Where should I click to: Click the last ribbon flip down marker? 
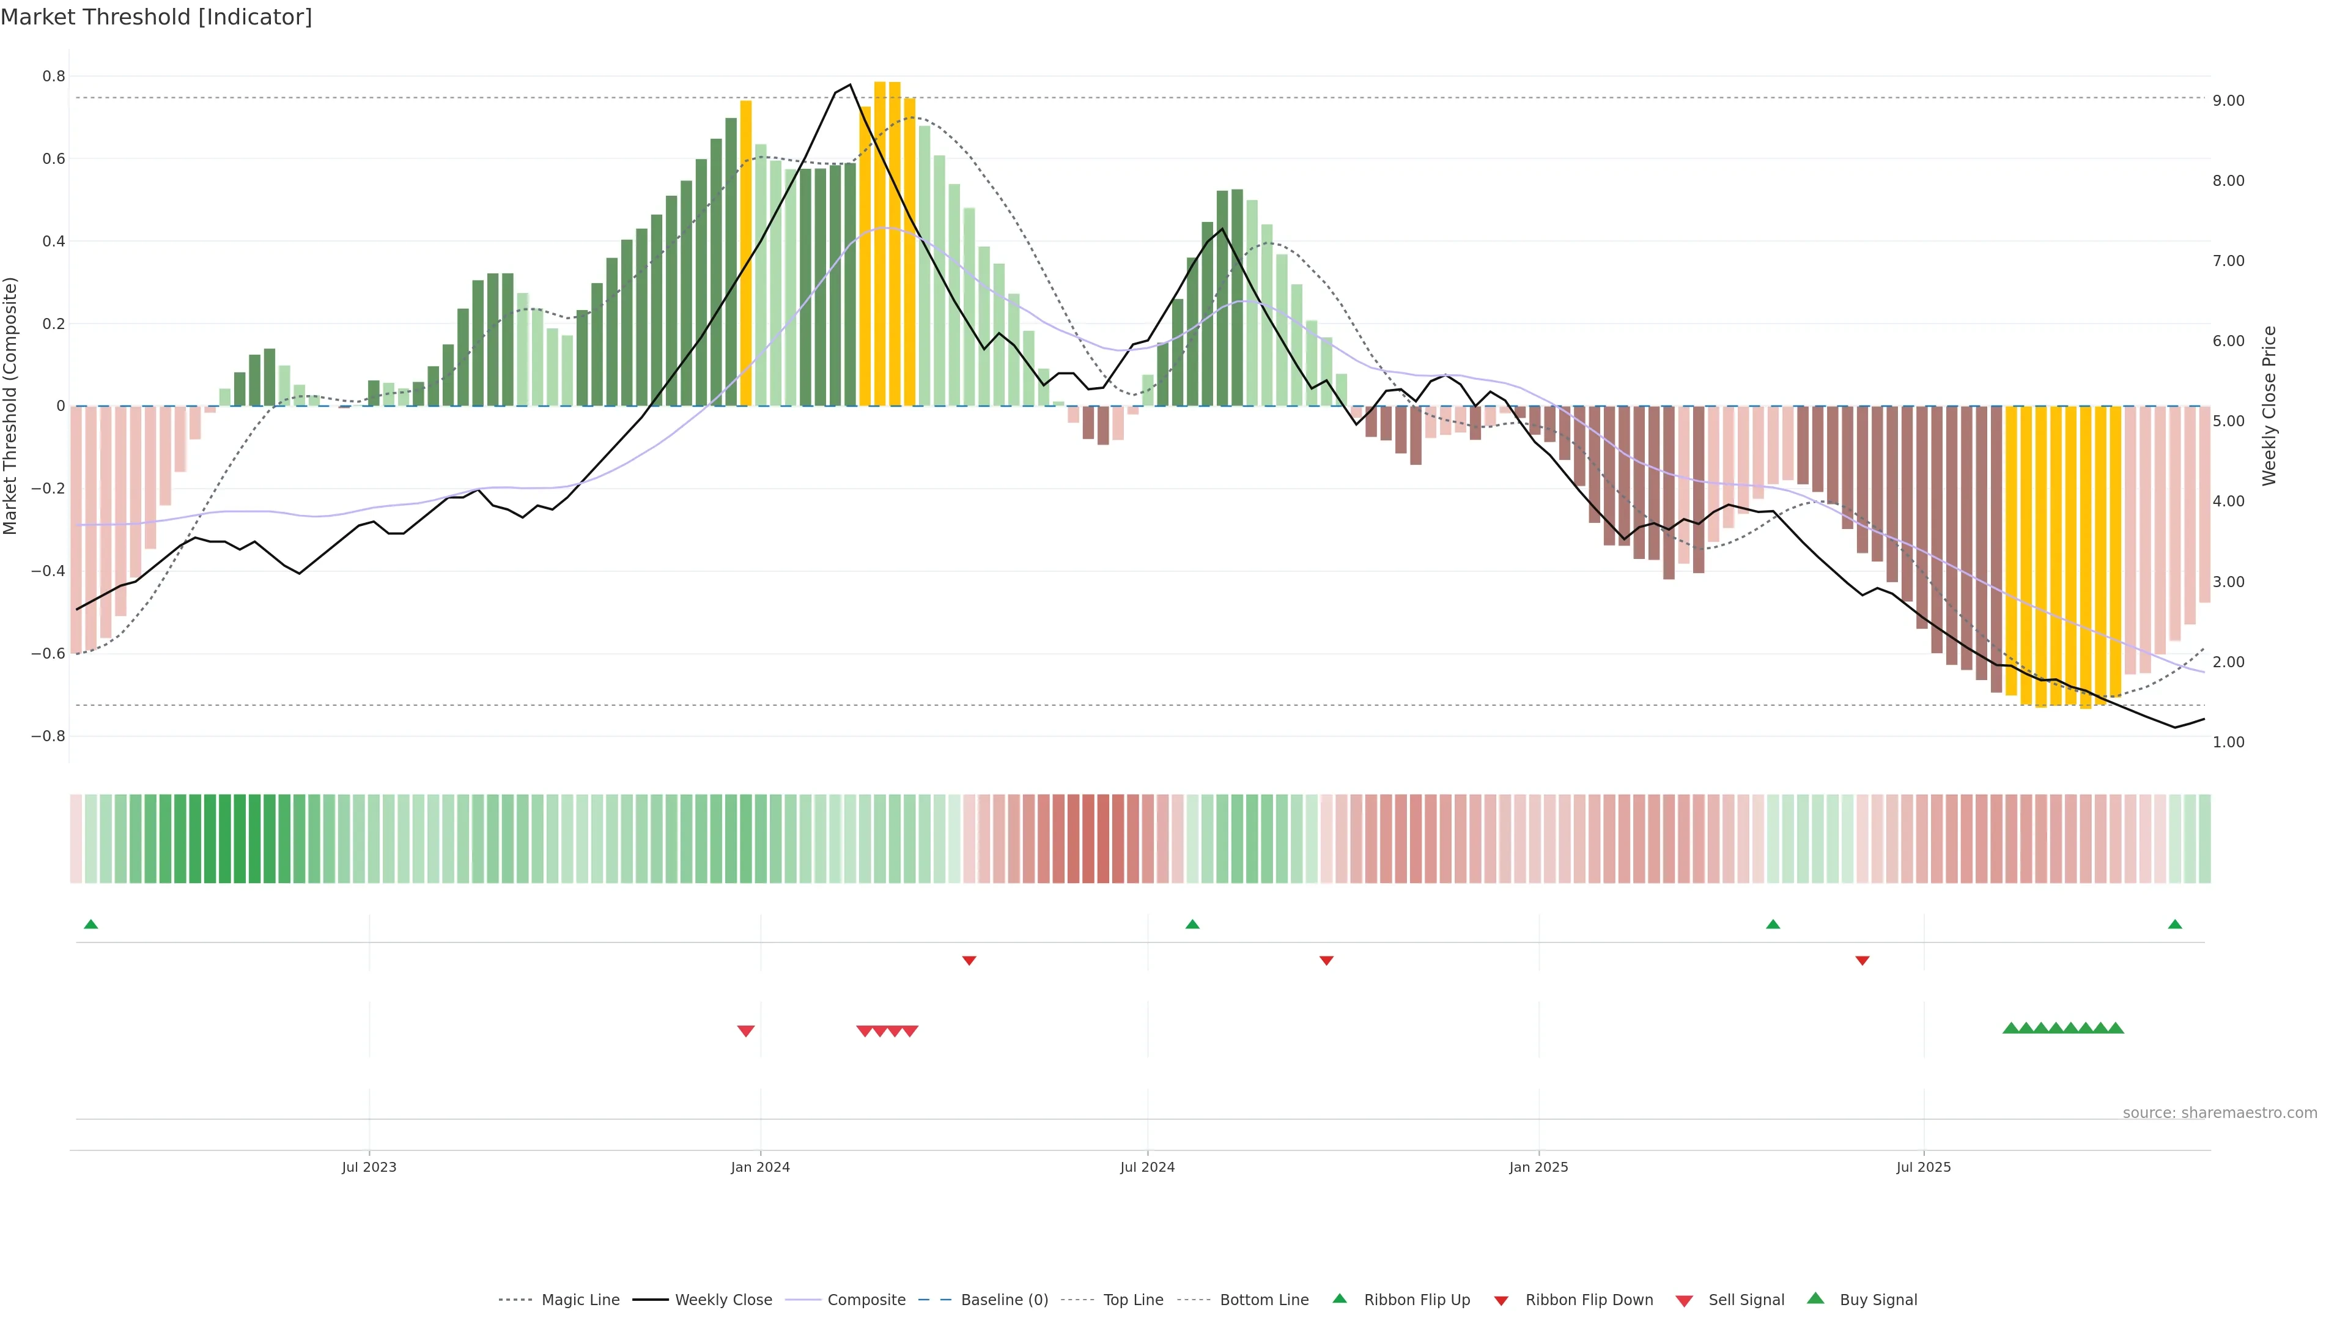pos(1862,961)
